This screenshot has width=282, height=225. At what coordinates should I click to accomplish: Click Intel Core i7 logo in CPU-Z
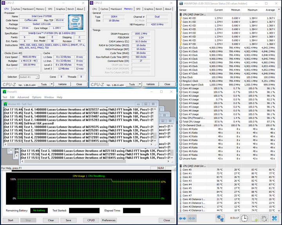(x=76, y=21)
